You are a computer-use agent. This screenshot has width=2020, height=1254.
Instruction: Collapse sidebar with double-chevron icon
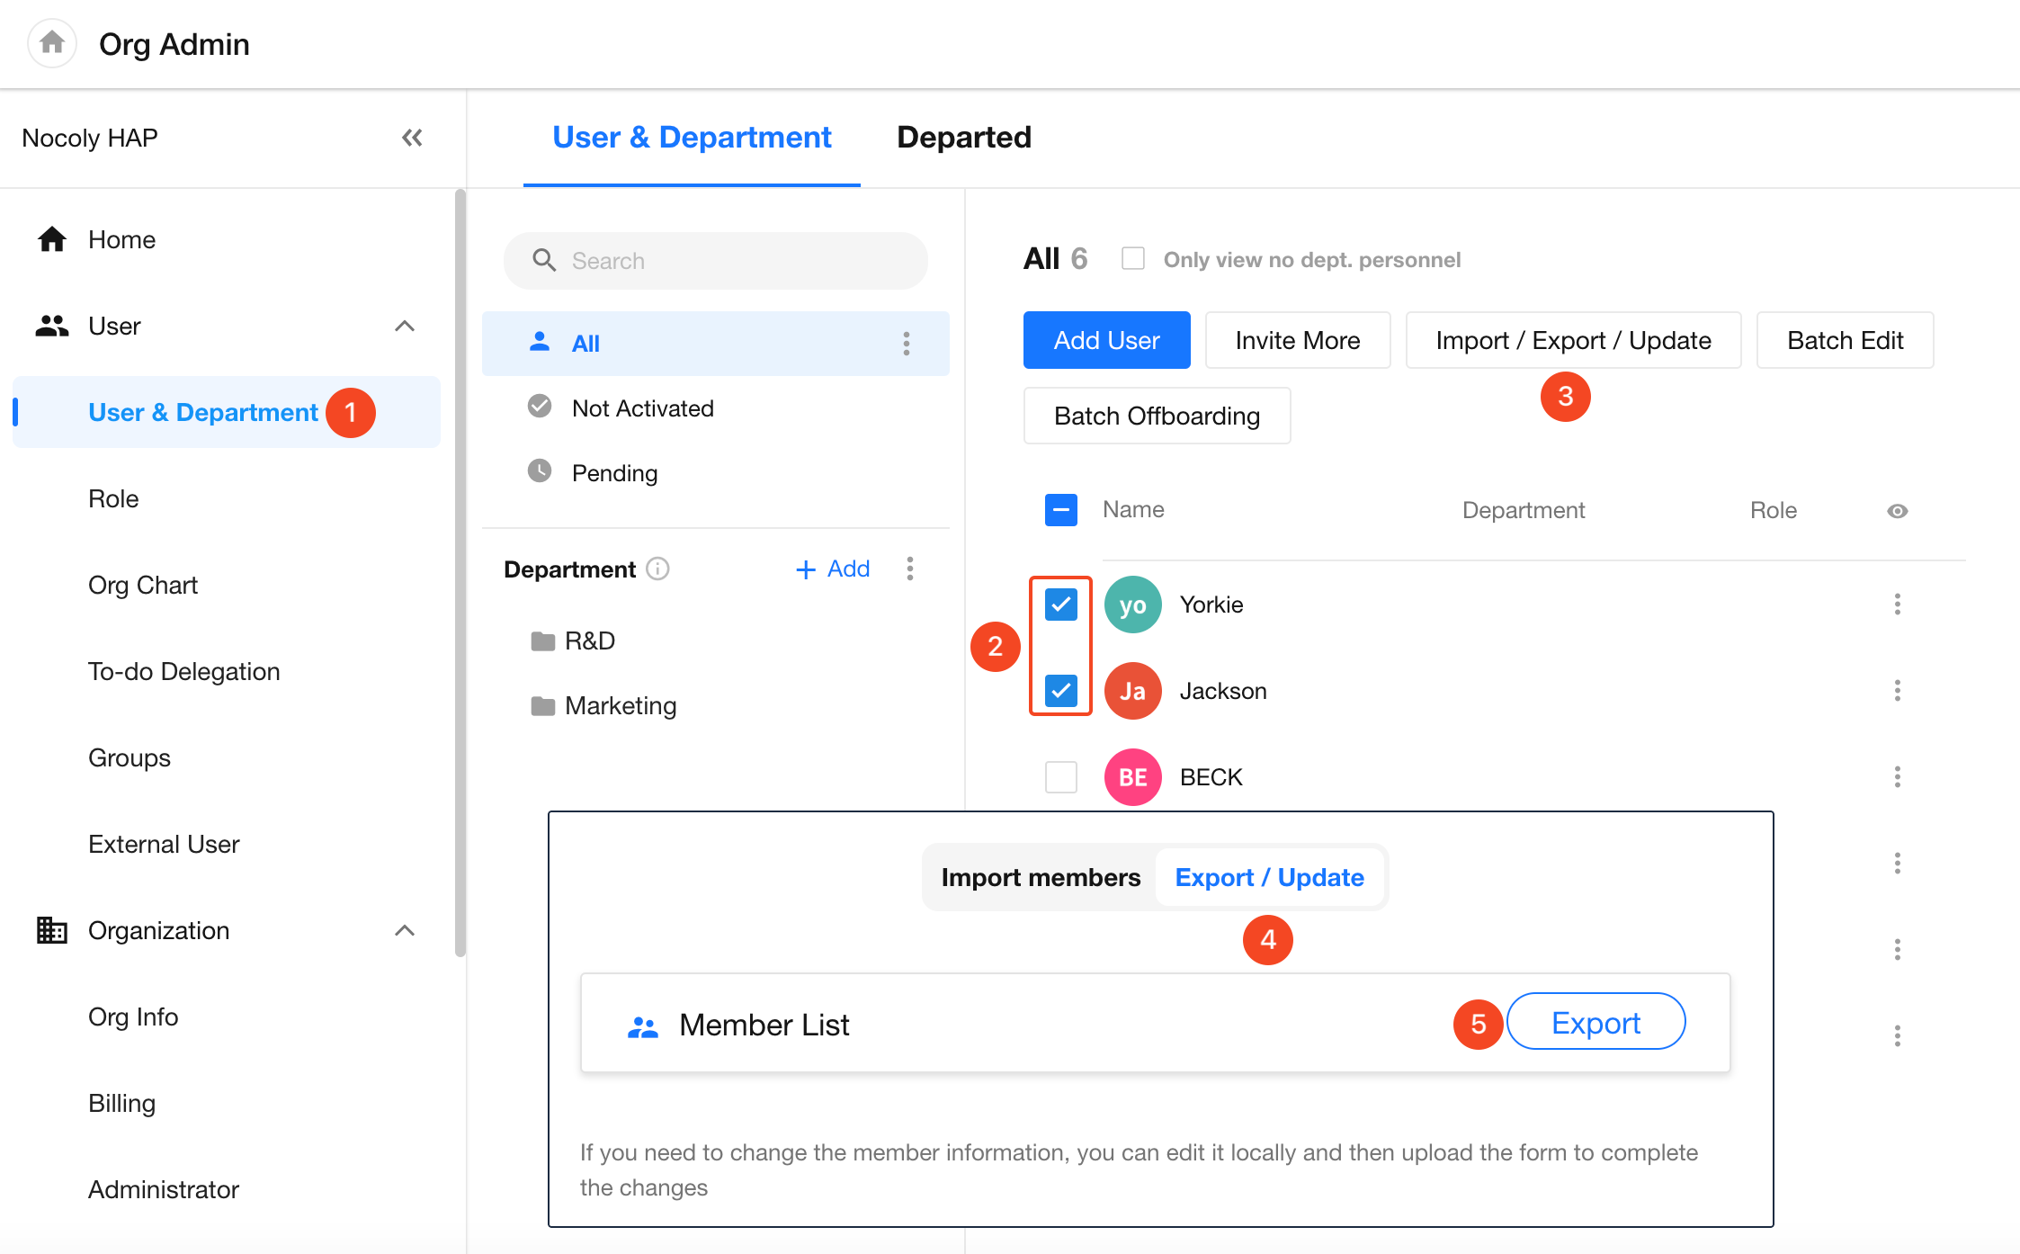click(412, 138)
